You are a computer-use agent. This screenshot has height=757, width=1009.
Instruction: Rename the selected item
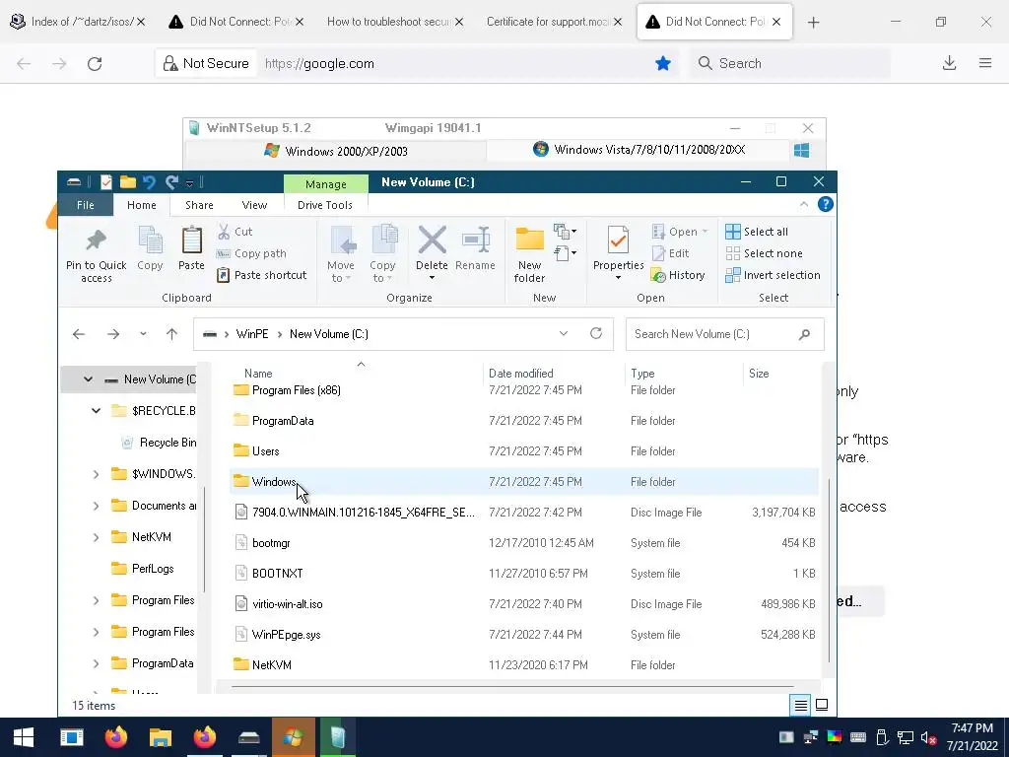[x=476, y=247]
